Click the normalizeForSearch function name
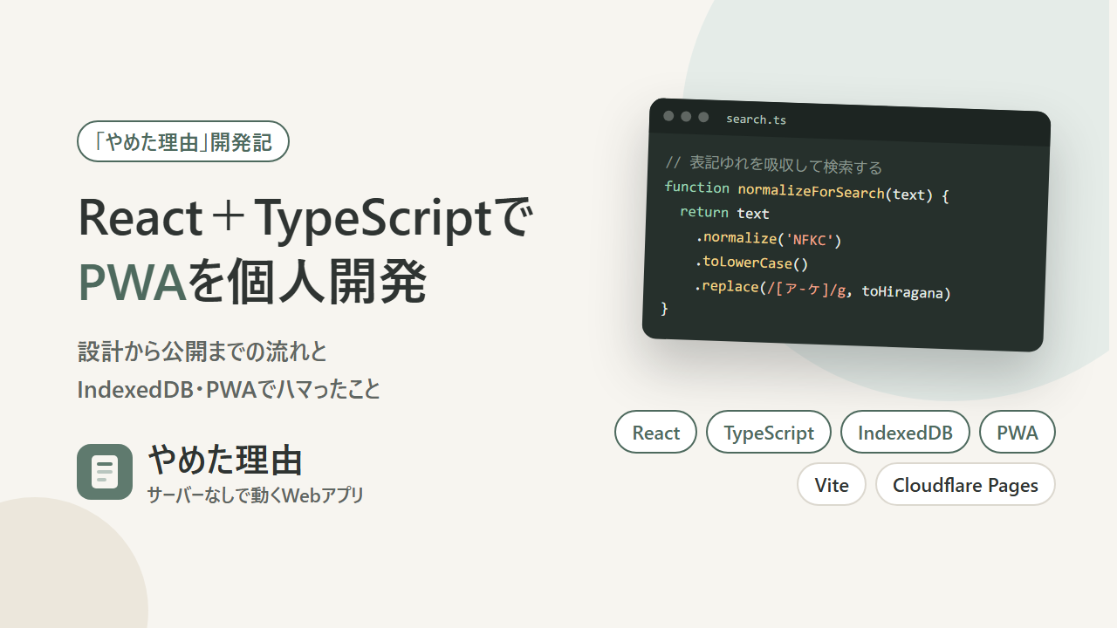Screen dimensions: 1117x628 811,191
